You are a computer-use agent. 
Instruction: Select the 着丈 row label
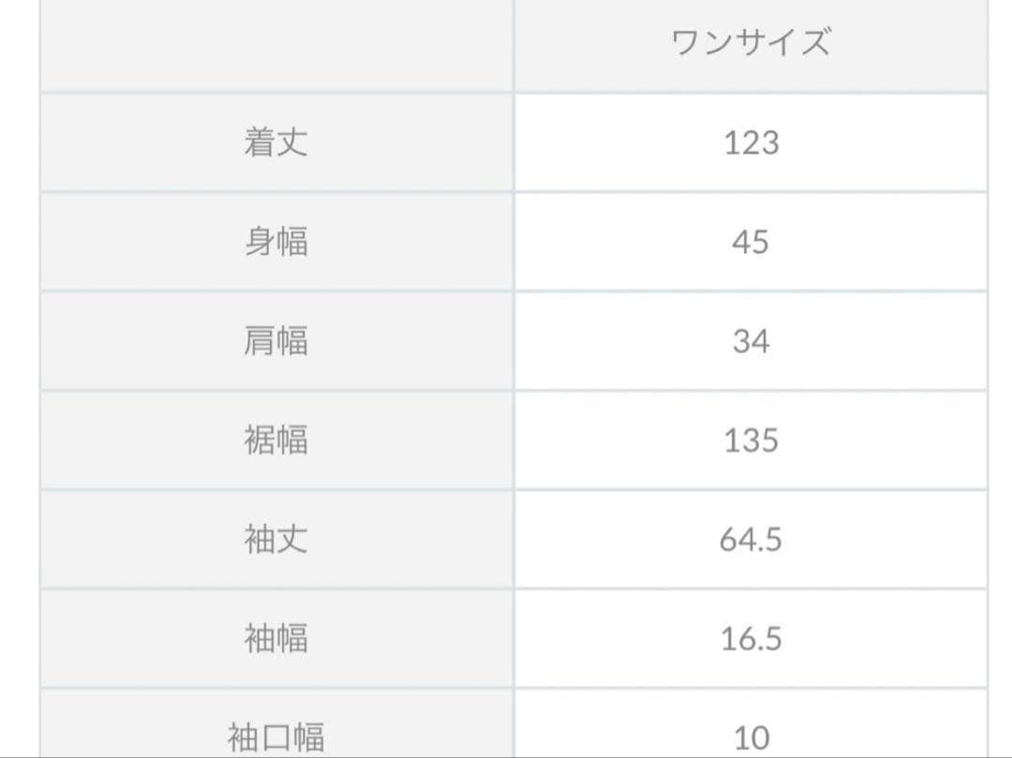pyautogui.click(x=275, y=142)
